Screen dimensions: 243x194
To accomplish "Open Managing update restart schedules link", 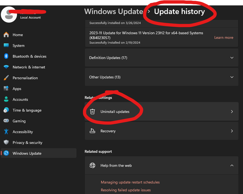I will point(130,182).
